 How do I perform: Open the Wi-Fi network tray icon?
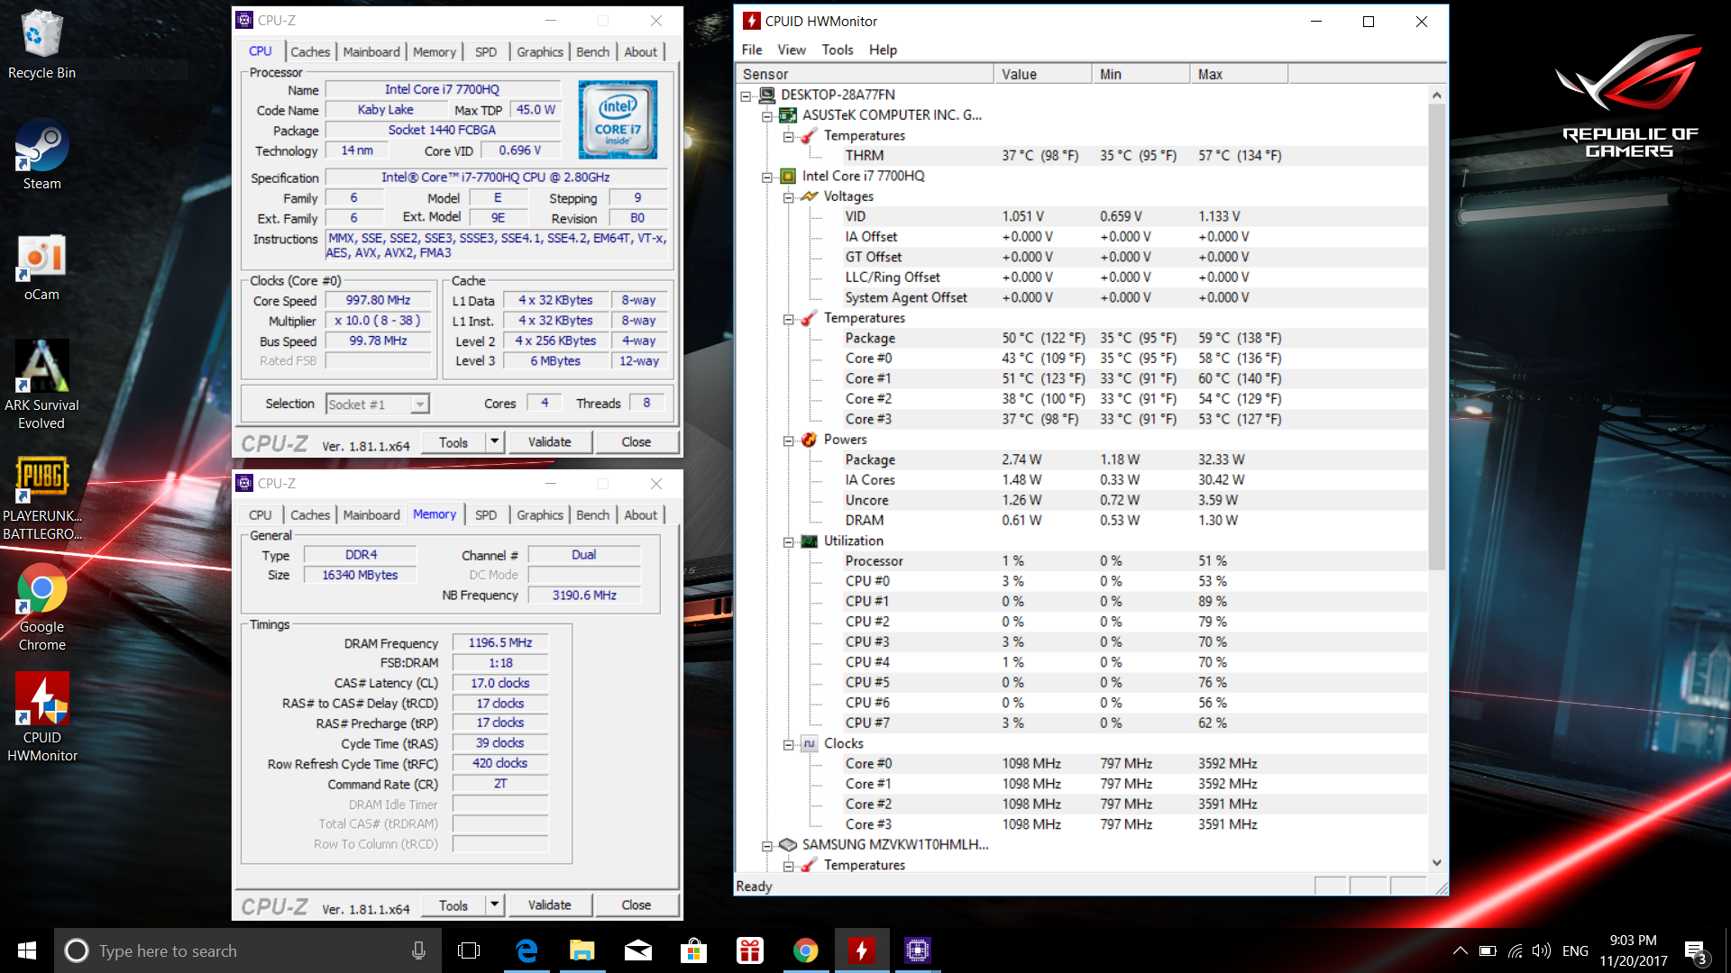1516,950
